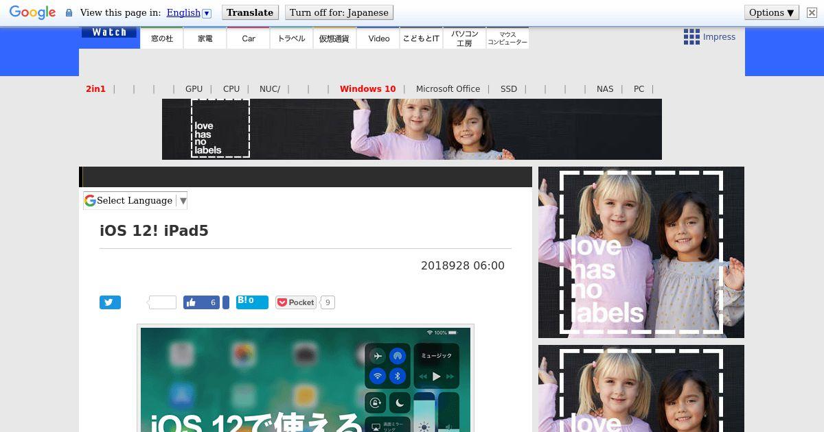Click the date 2018928 06:00
The image size is (824, 432).
click(463, 265)
